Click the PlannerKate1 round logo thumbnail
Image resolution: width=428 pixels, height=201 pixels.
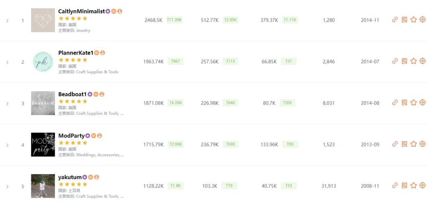[x=43, y=62]
